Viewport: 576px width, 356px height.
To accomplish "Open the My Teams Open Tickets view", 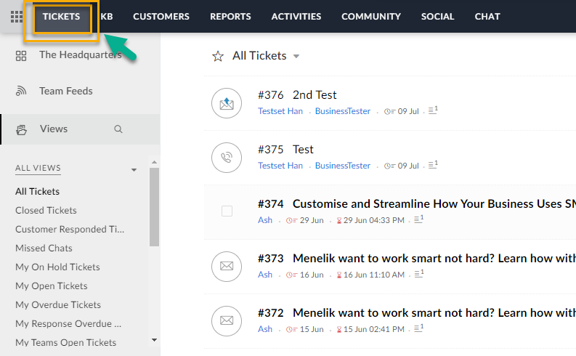I will coord(66,343).
